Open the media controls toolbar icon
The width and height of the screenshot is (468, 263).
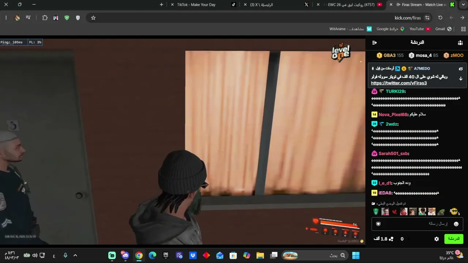tap(28, 18)
